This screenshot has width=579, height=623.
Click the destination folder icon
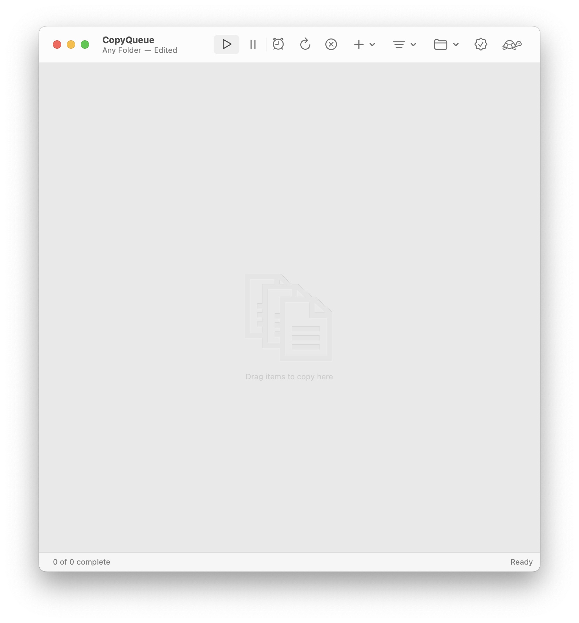tap(441, 44)
